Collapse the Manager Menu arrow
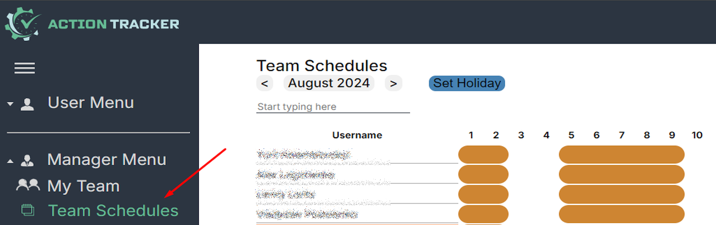Screen dimensions: 716x225 [10, 162]
